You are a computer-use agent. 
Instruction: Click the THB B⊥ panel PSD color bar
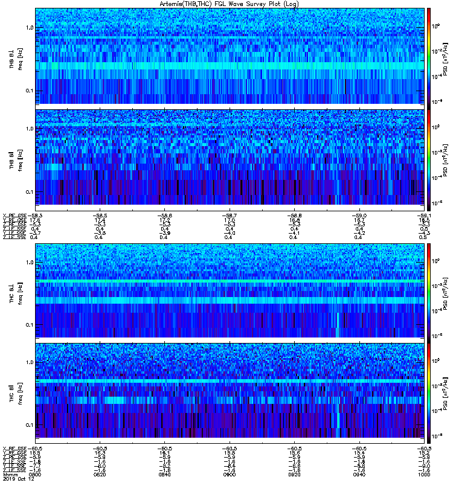point(429,57)
